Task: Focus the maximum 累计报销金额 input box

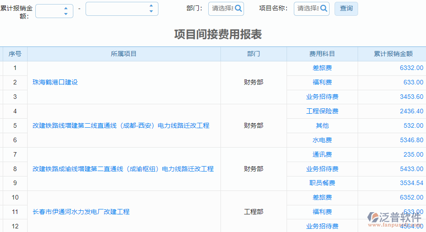Action: coord(122,9)
